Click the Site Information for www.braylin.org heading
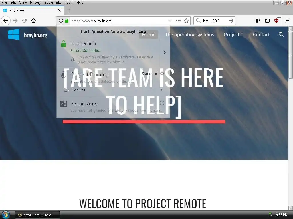Image resolution: width=293 pixels, height=219 pixels. pyautogui.click(x=113, y=31)
